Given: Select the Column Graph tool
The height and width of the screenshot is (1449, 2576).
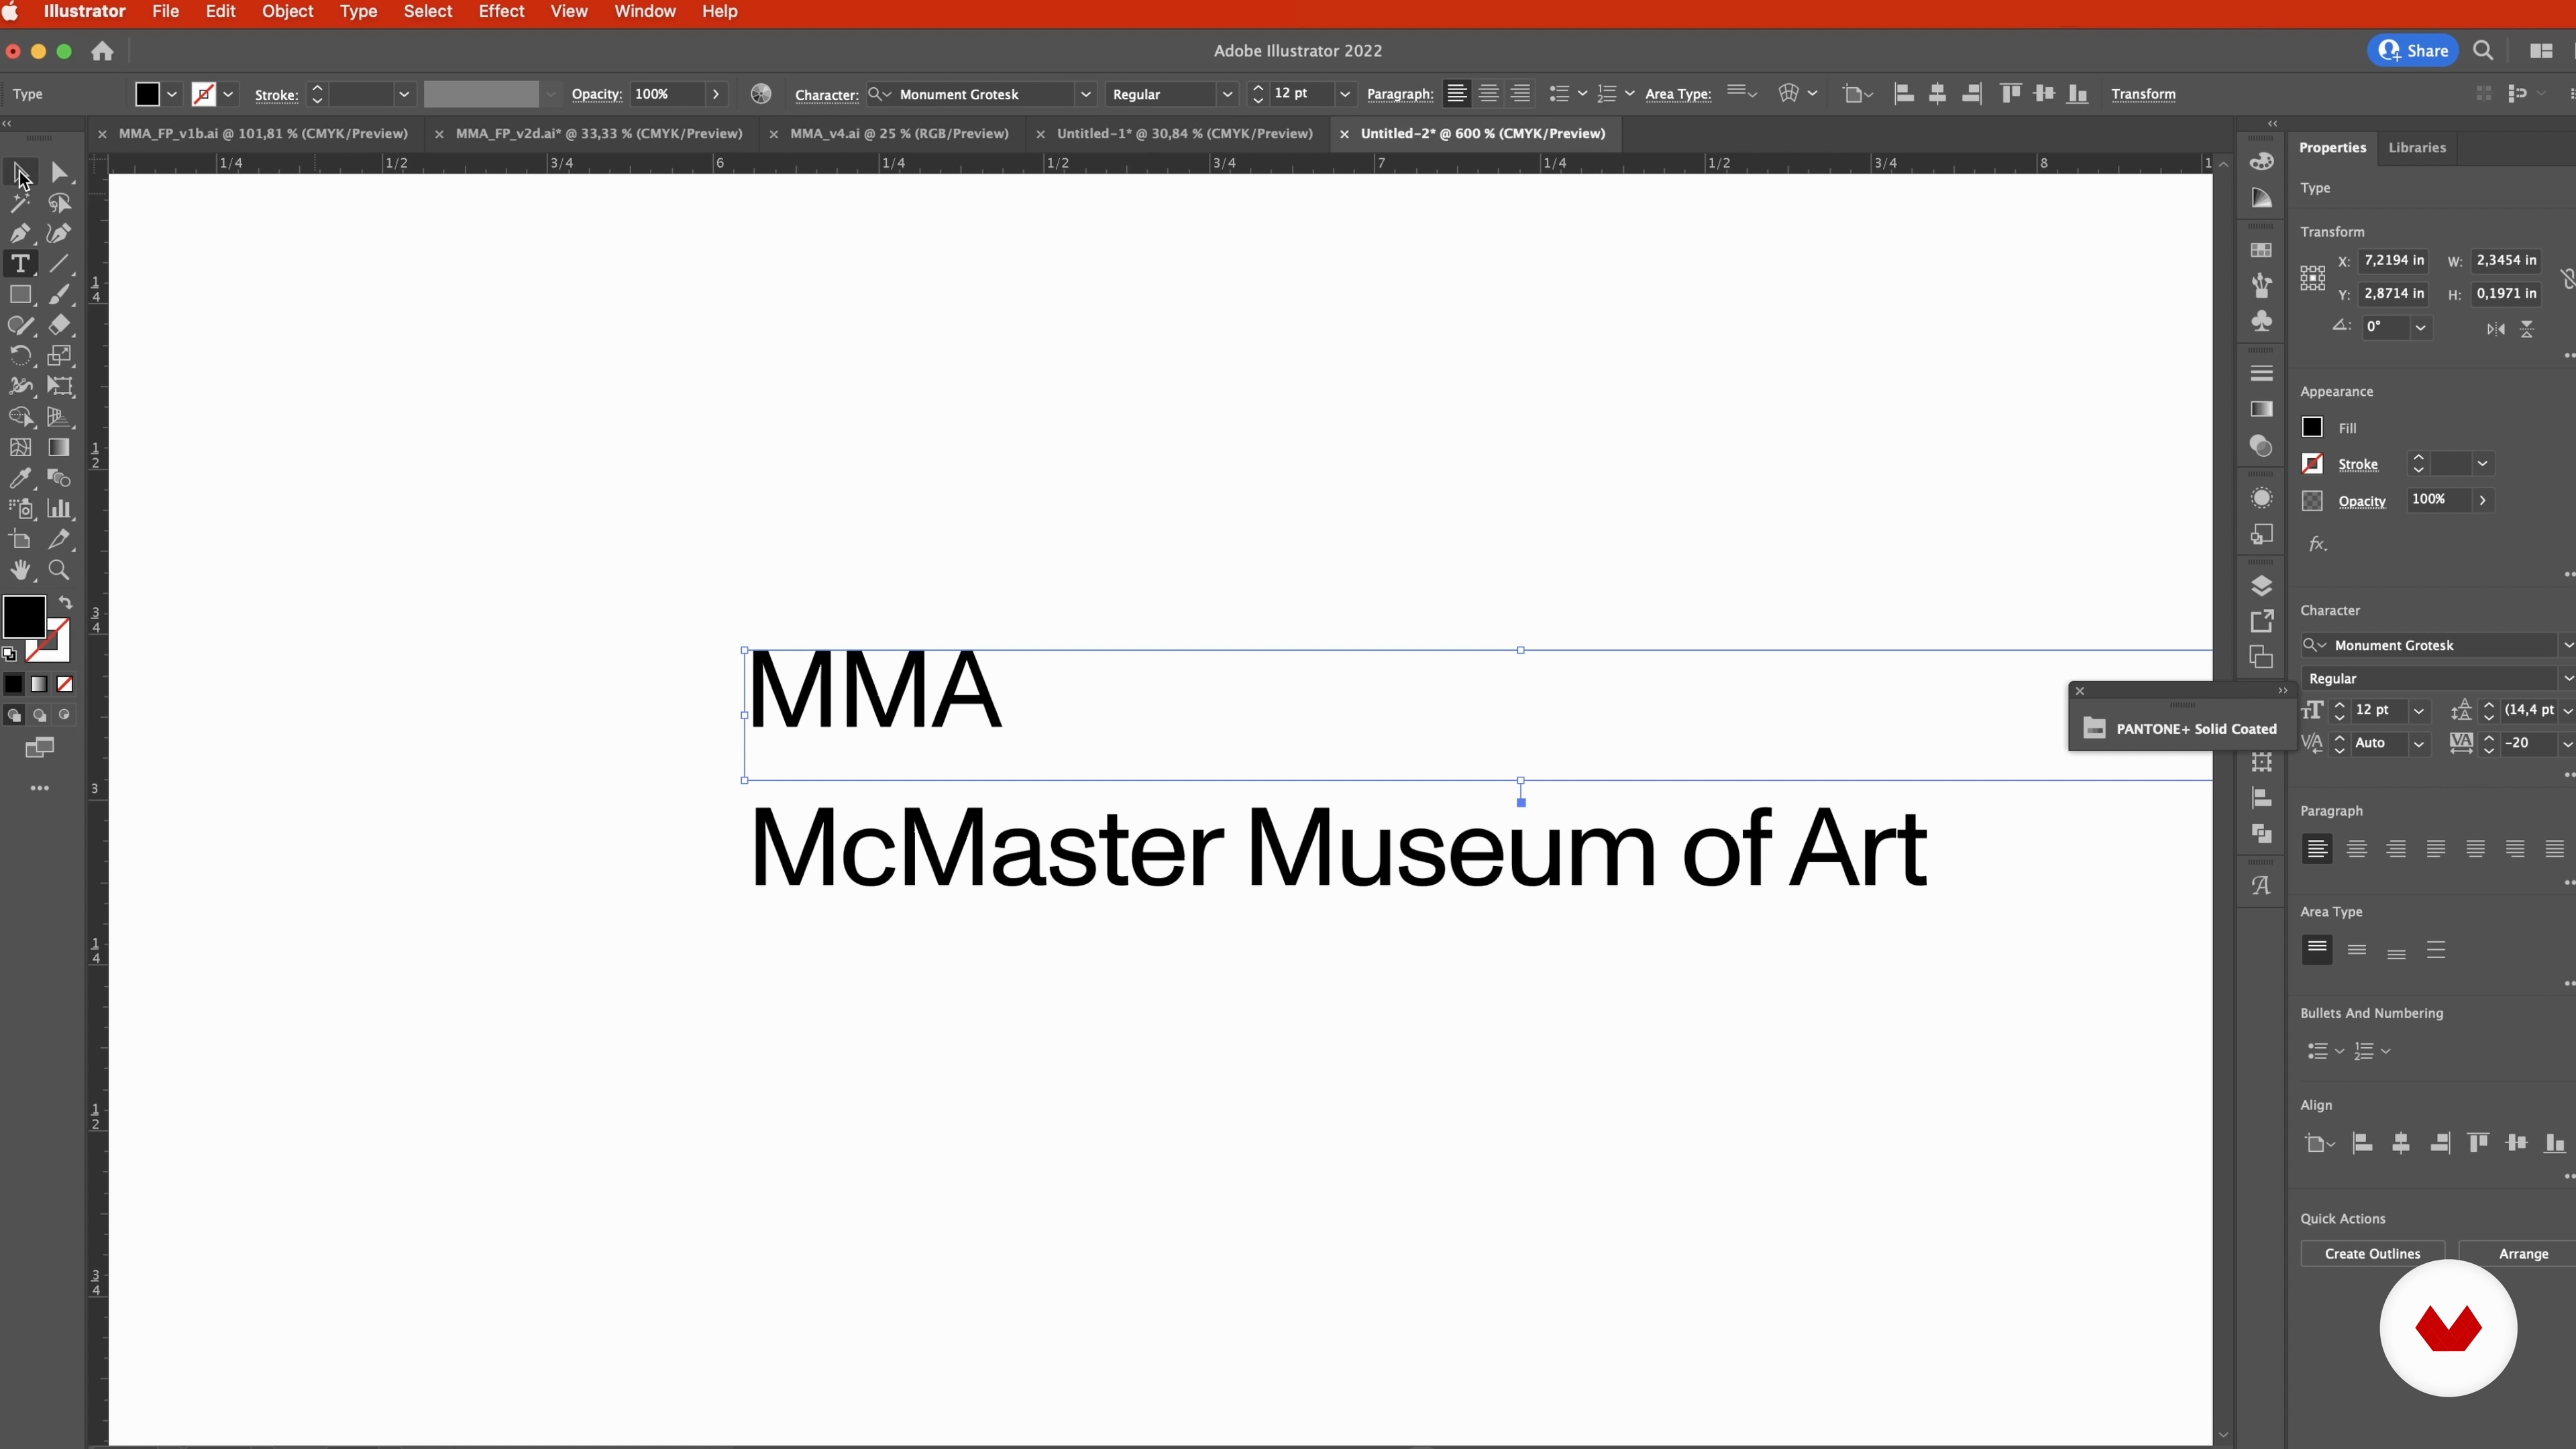Looking at the screenshot, I should pyautogui.click(x=60, y=509).
